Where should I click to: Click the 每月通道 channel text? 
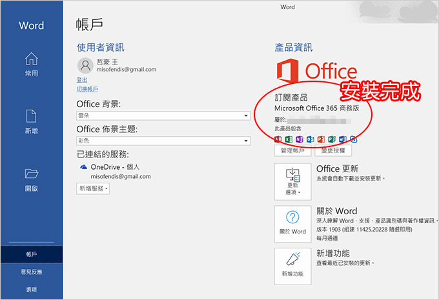point(327,238)
